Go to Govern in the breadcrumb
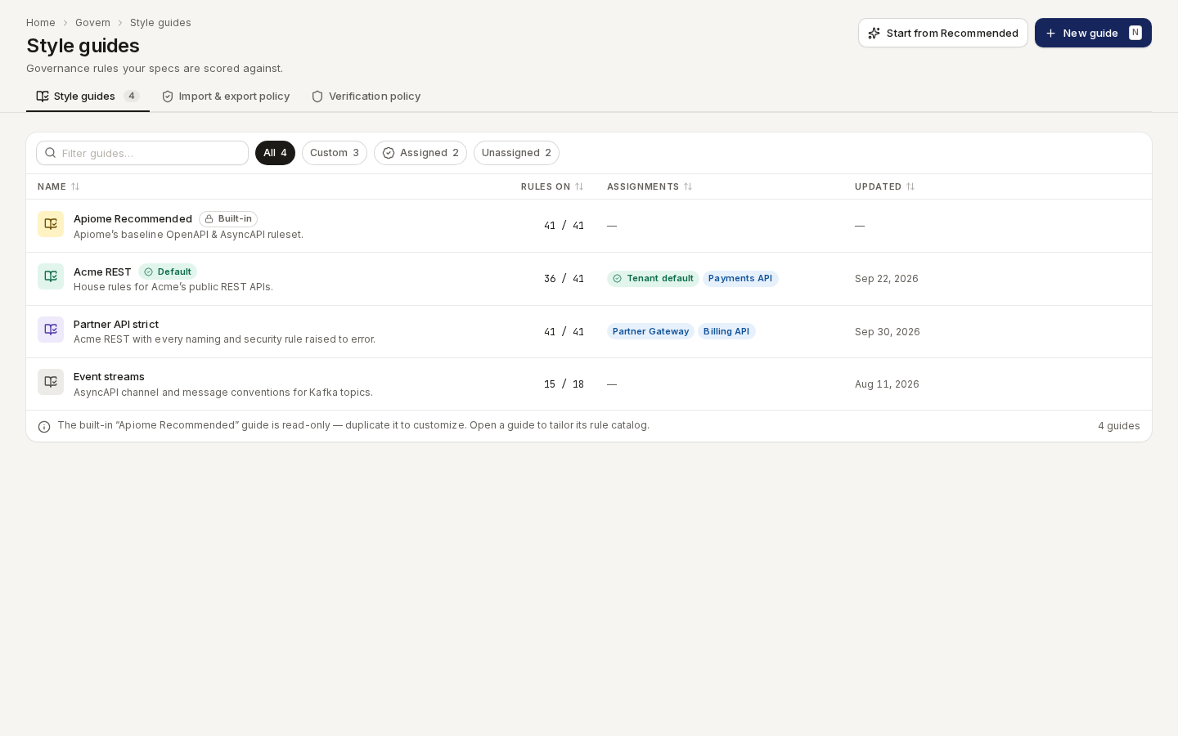Image resolution: width=1178 pixels, height=736 pixels. click(x=92, y=23)
